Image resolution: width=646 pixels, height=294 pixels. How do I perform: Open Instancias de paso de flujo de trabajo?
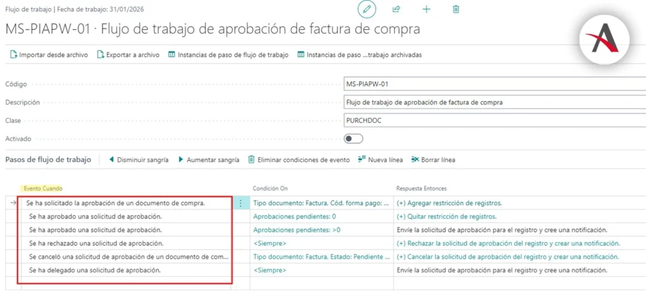[x=228, y=55]
